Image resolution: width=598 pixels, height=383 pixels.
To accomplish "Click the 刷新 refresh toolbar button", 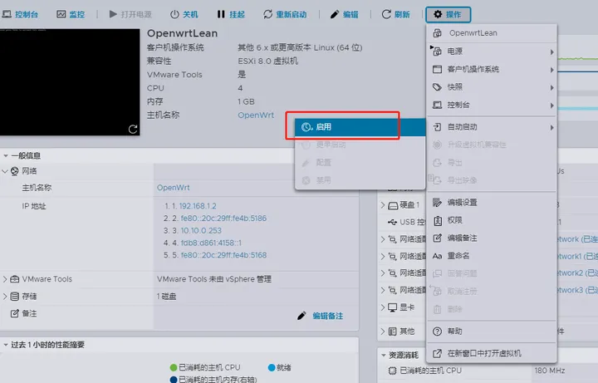I will click(x=396, y=14).
